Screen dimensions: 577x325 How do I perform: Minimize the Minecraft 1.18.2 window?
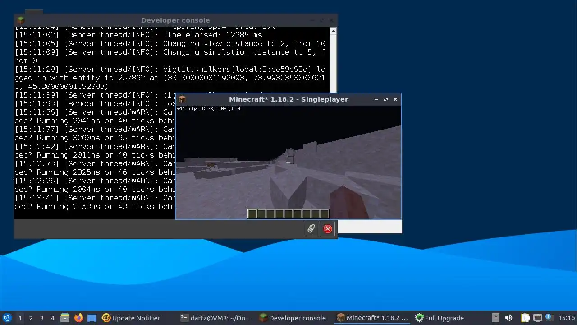(x=376, y=99)
